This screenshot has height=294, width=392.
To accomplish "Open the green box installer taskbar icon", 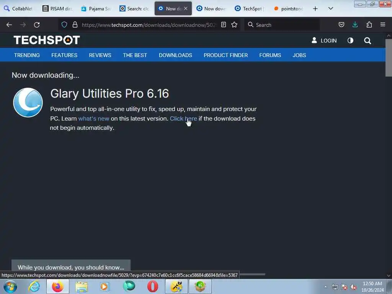I will [200, 286].
